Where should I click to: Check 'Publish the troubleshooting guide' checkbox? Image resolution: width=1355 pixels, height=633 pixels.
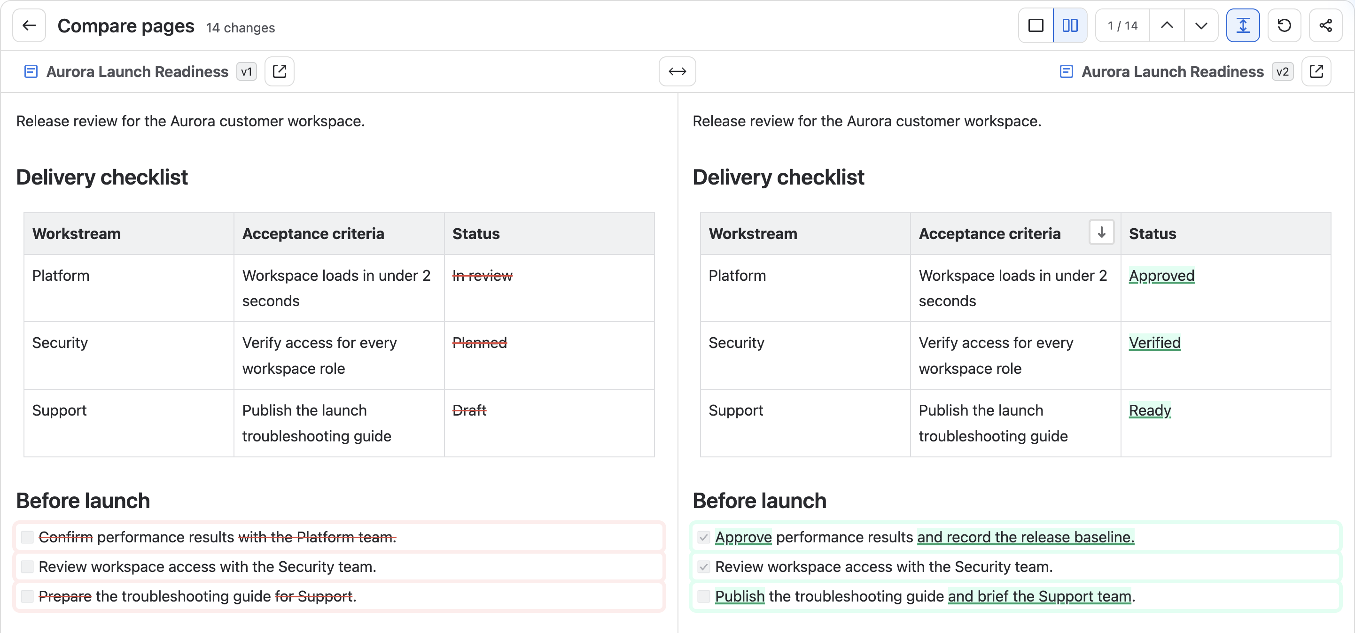coord(704,596)
